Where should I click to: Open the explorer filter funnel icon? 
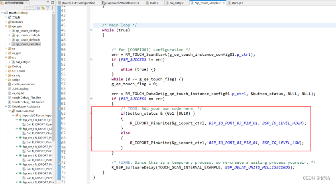point(48,8)
